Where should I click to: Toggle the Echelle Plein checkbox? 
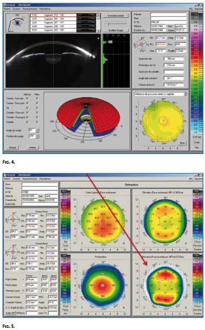point(37,122)
